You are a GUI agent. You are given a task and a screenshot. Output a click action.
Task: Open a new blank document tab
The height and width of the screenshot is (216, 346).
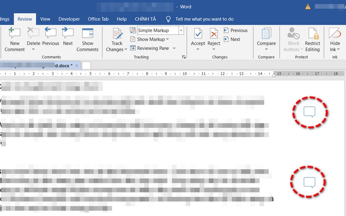[x=86, y=65]
